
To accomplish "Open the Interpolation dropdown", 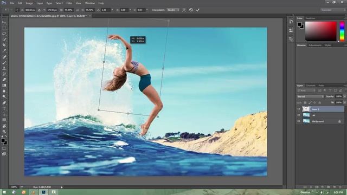I will click(x=173, y=10).
